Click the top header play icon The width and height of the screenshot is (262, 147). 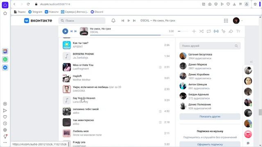point(129,20)
